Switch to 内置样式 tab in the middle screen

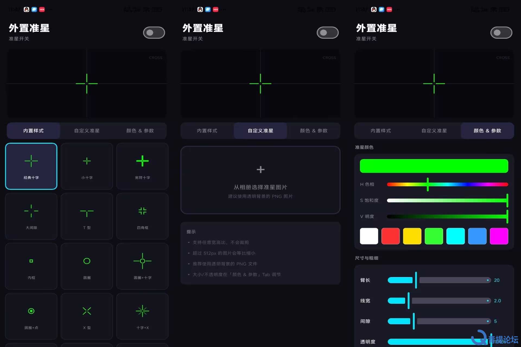(207, 131)
